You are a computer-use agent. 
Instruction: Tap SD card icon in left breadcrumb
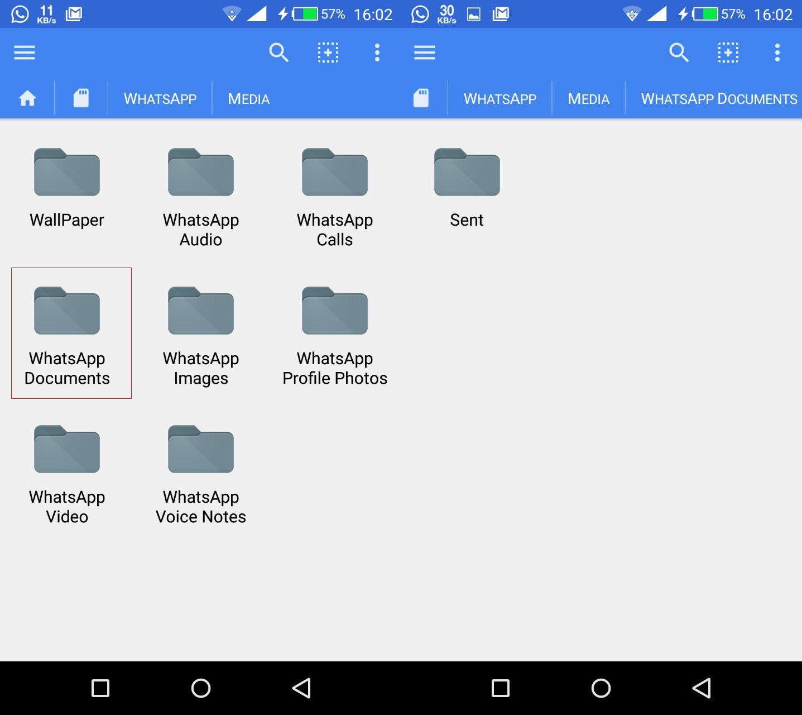[81, 98]
